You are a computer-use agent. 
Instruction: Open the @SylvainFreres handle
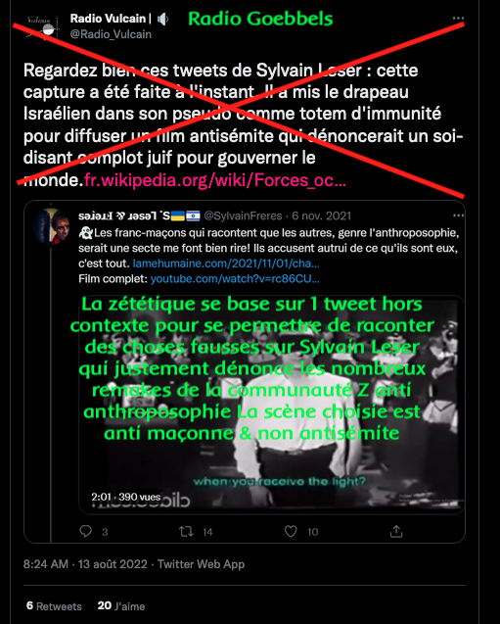coord(243,216)
